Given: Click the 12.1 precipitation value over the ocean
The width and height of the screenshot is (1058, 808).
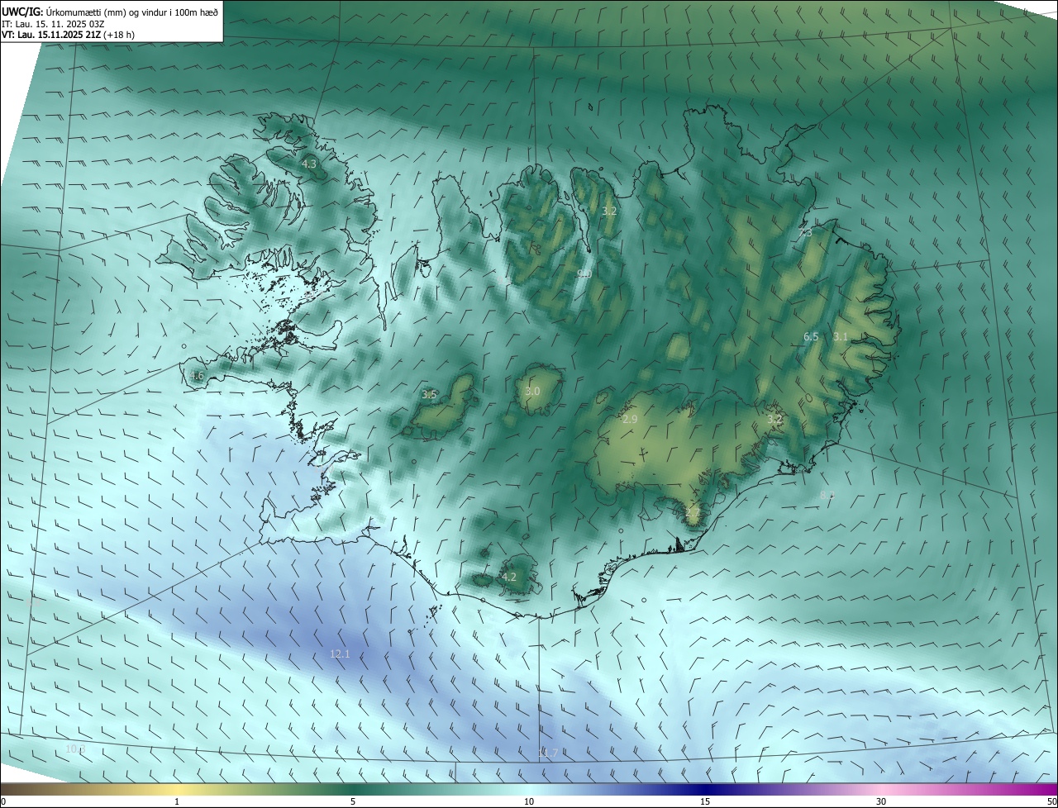Looking at the screenshot, I should [x=340, y=654].
